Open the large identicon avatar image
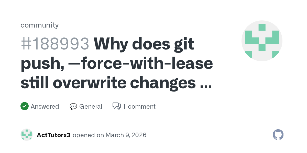This screenshot has height=153, width=307. coord(262,41)
